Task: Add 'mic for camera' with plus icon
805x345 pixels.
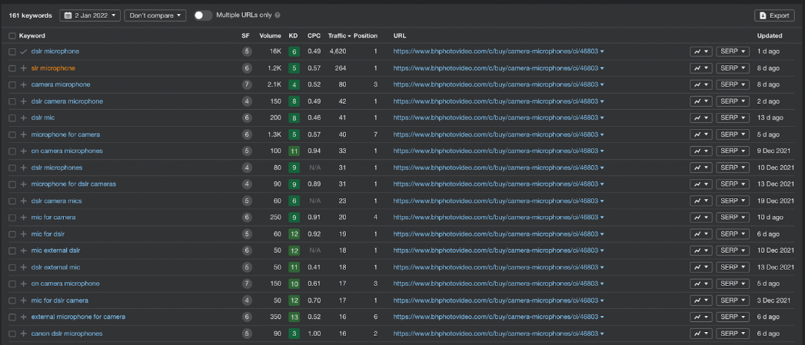Action: pyautogui.click(x=23, y=217)
